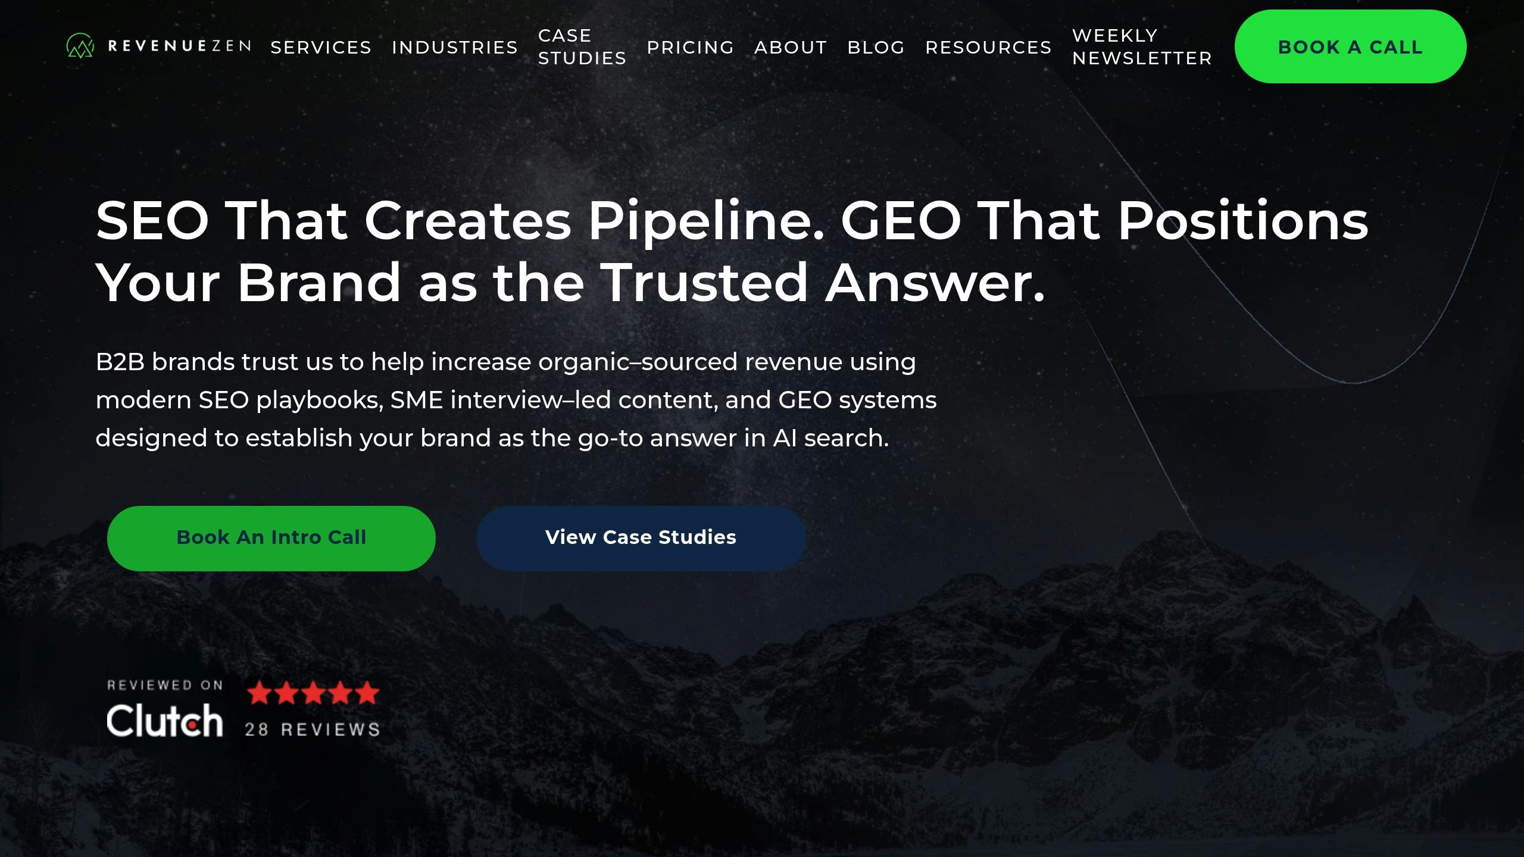The height and width of the screenshot is (857, 1524).
Task: Visit the Blog from the navbar
Action: tap(876, 47)
